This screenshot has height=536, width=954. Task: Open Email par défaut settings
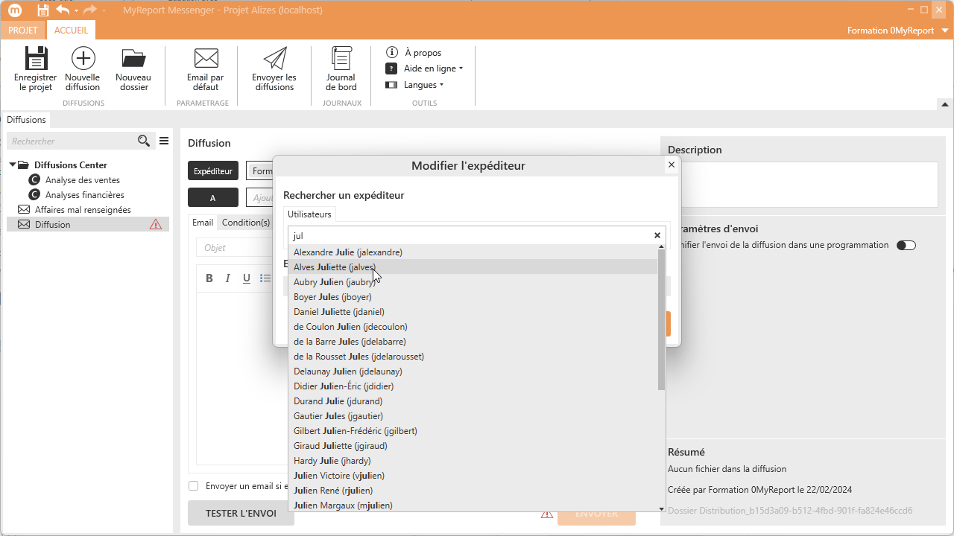click(206, 60)
